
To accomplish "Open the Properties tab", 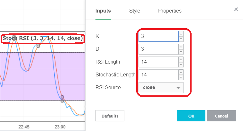I will 170,11.
